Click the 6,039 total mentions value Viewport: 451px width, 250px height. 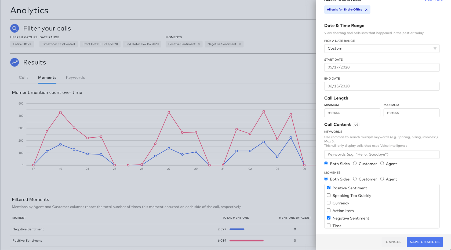(x=222, y=241)
